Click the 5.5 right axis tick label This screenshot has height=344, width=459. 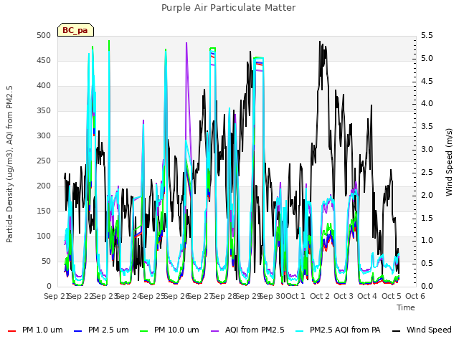pyautogui.click(x=427, y=36)
